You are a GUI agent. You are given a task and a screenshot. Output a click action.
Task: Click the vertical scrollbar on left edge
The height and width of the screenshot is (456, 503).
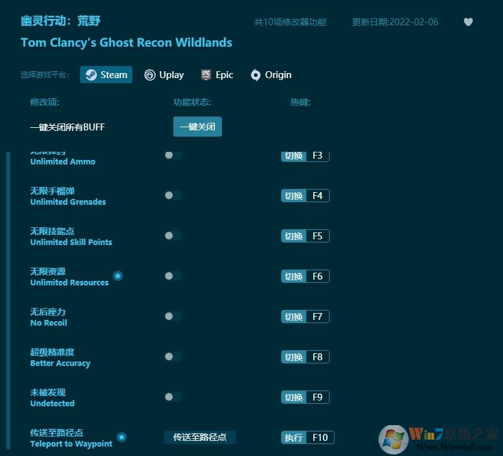tap(8, 300)
